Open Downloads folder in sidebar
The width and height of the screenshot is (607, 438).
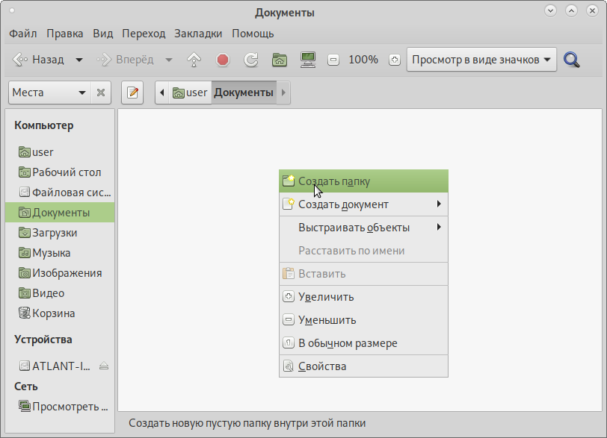click(54, 233)
